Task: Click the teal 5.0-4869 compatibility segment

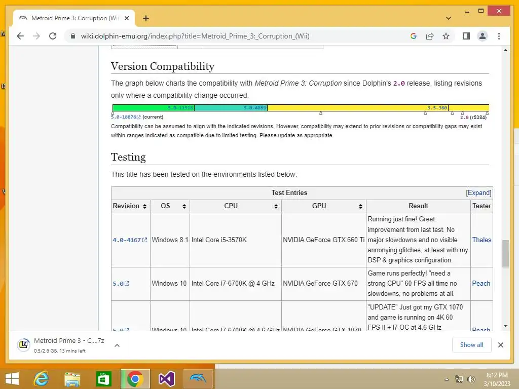Action: [x=231, y=108]
